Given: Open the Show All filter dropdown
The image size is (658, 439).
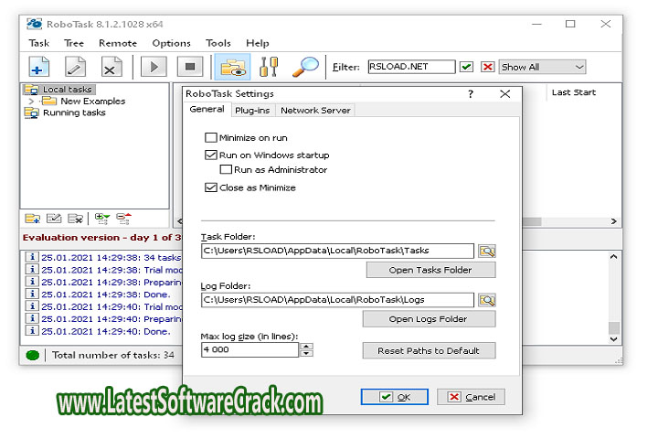Looking at the screenshot, I should coord(542,67).
